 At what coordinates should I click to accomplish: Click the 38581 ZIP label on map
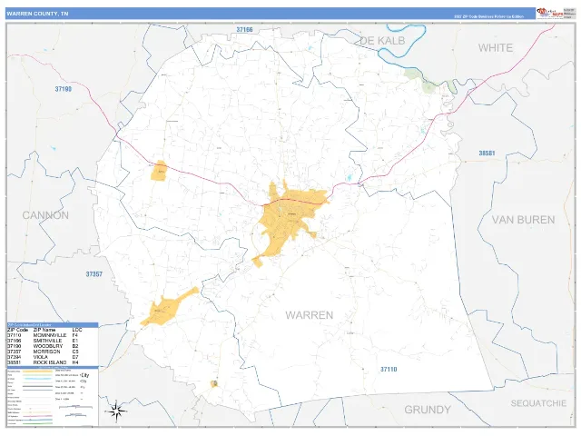coord(487,154)
